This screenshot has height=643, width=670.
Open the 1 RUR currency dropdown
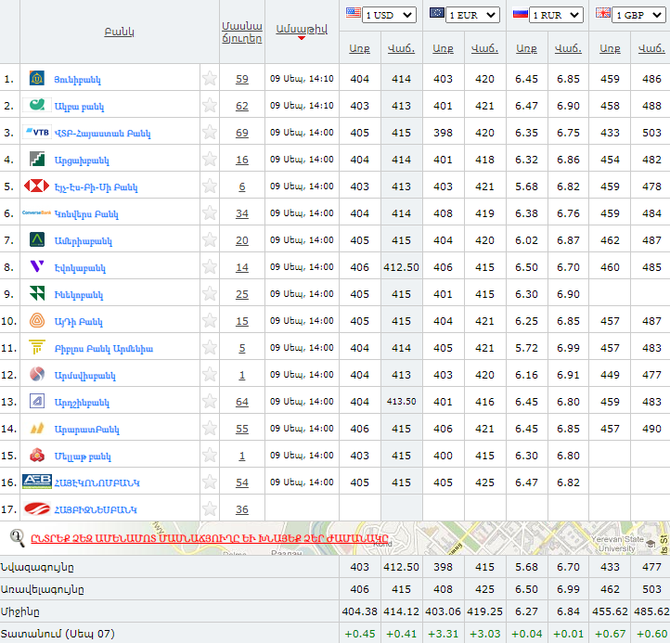pos(556,15)
